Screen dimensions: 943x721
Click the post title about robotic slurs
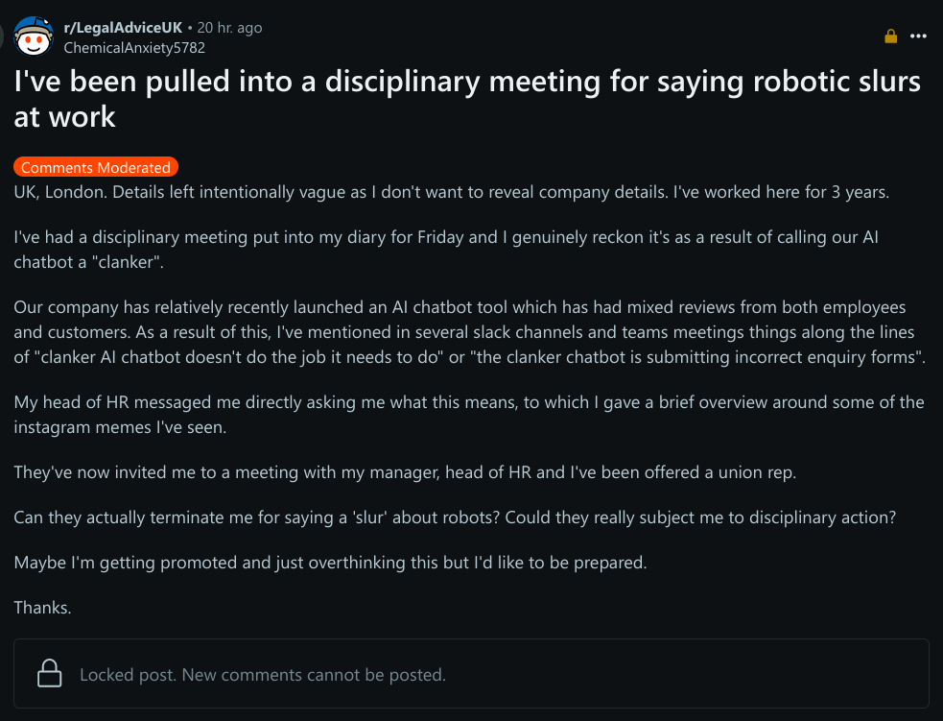466,99
